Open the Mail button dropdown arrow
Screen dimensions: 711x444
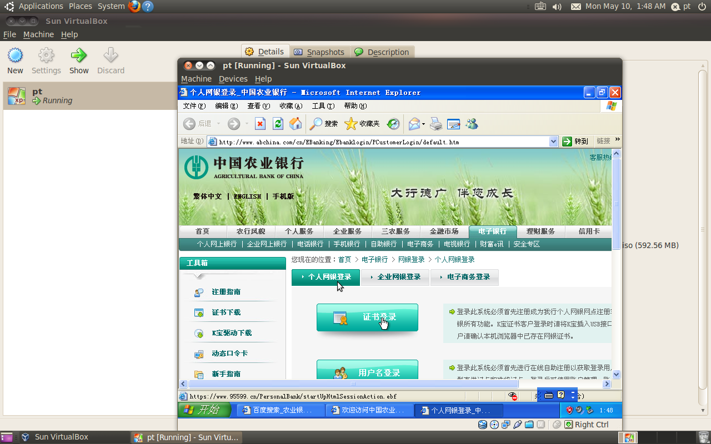pos(424,124)
